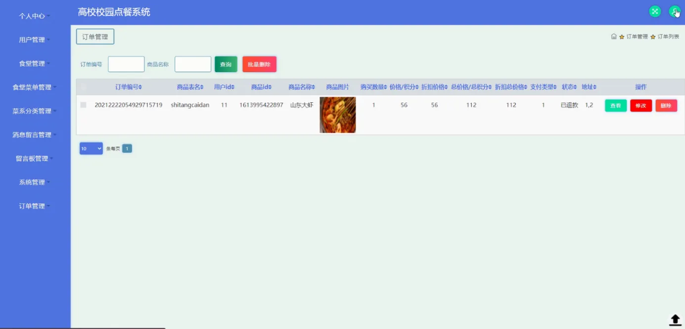
Task: Expand the 用户管理 sidebar menu
Action: 35,40
